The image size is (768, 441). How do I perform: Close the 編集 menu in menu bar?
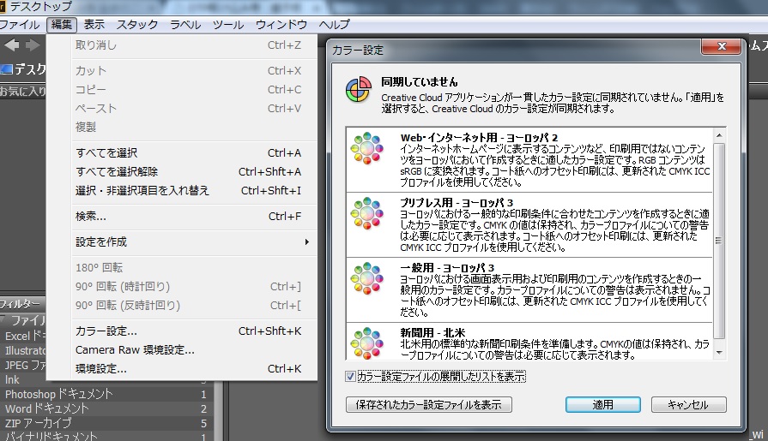tap(62, 25)
